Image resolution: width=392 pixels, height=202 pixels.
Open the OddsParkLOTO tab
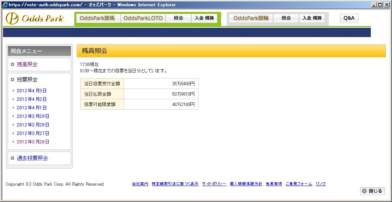[143, 18]
